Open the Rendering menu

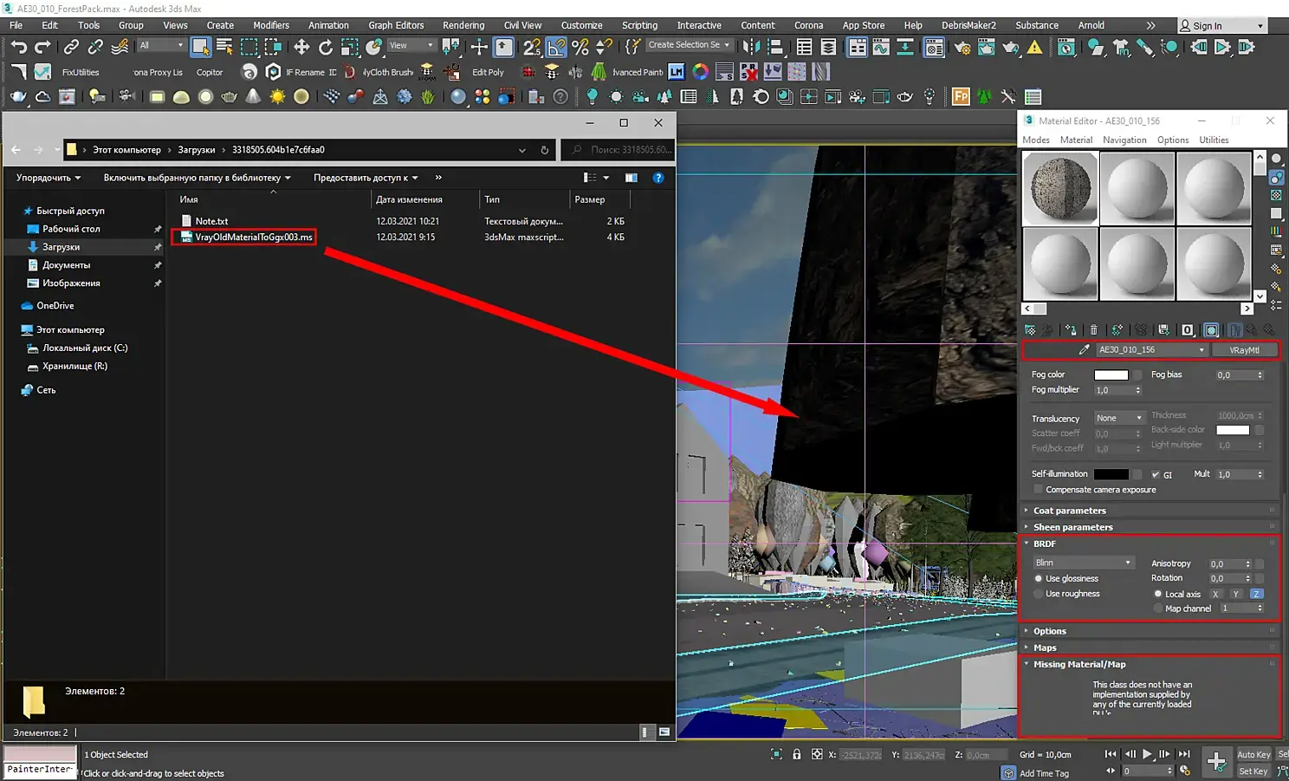(x=463, y=25)
